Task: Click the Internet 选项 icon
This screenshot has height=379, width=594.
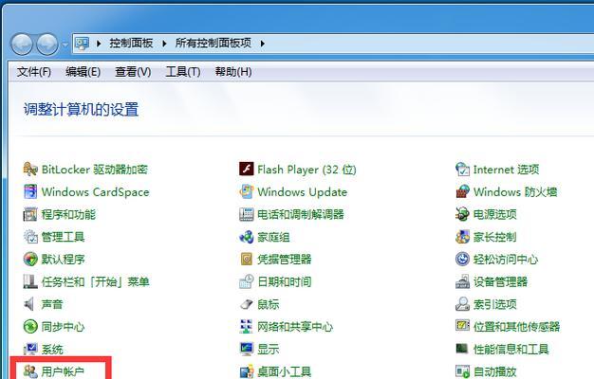Action: tap(462, 169)
